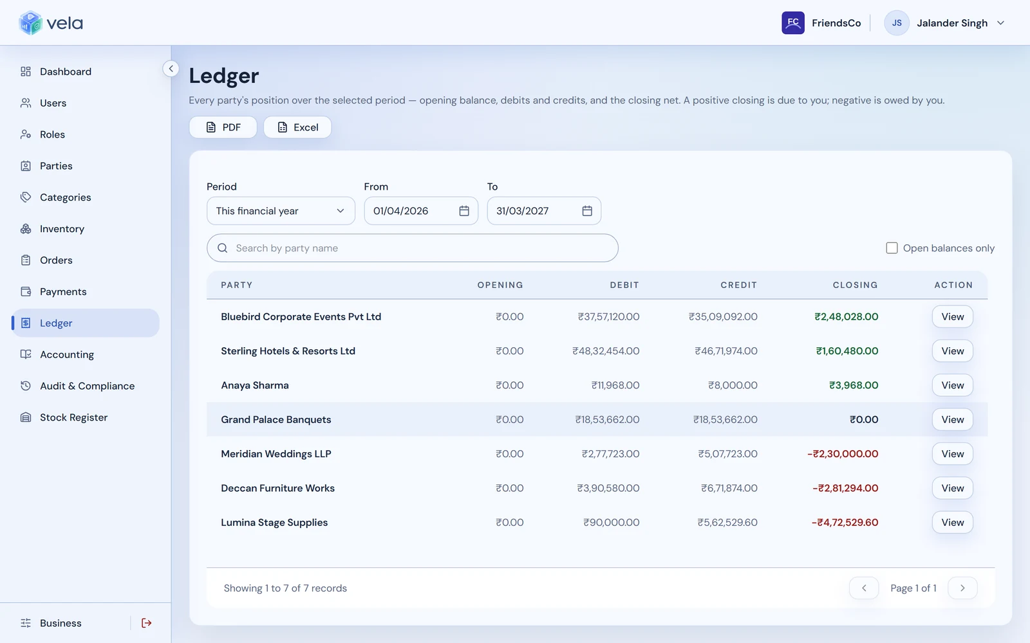Open Users menu item
Image resolution: width=1030 pixels, height=643 pixels.
(85, 103)
